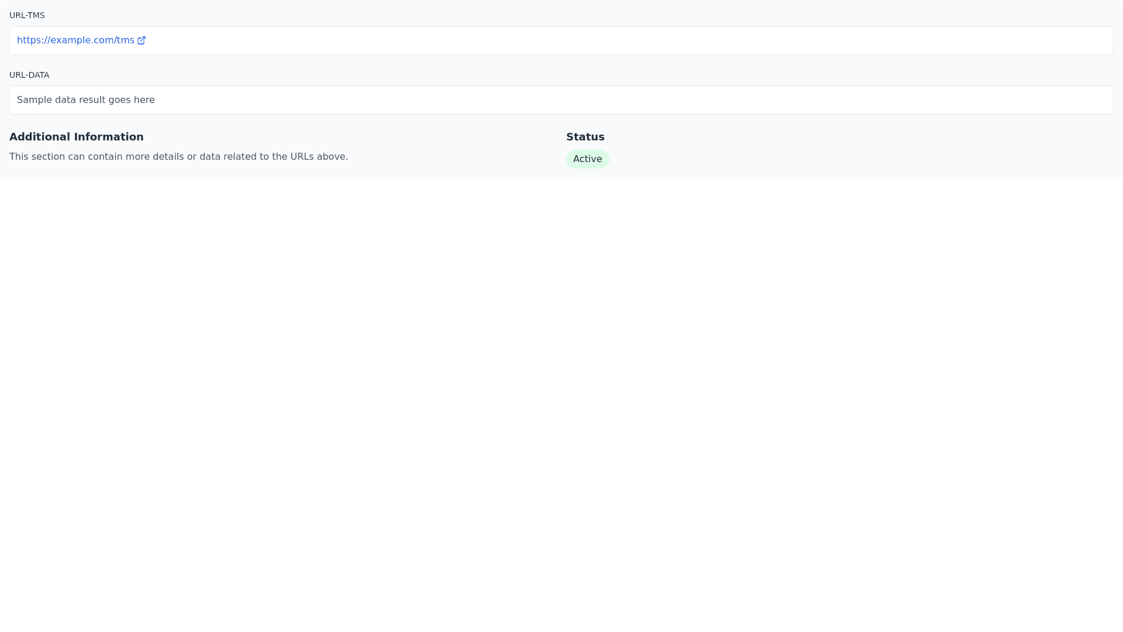This screenshot has height=632, width=1123.
Task: Click the word Additional in the heading
Action: [40, 137]
